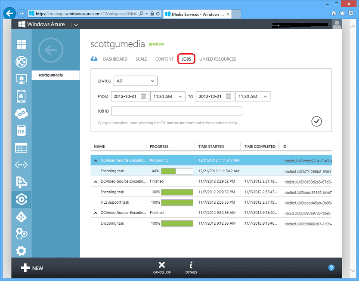The height and width of the screenshot is (281, 359).
Task: Open Cloud Services gear-cloud icon
Action: [21, 113]
